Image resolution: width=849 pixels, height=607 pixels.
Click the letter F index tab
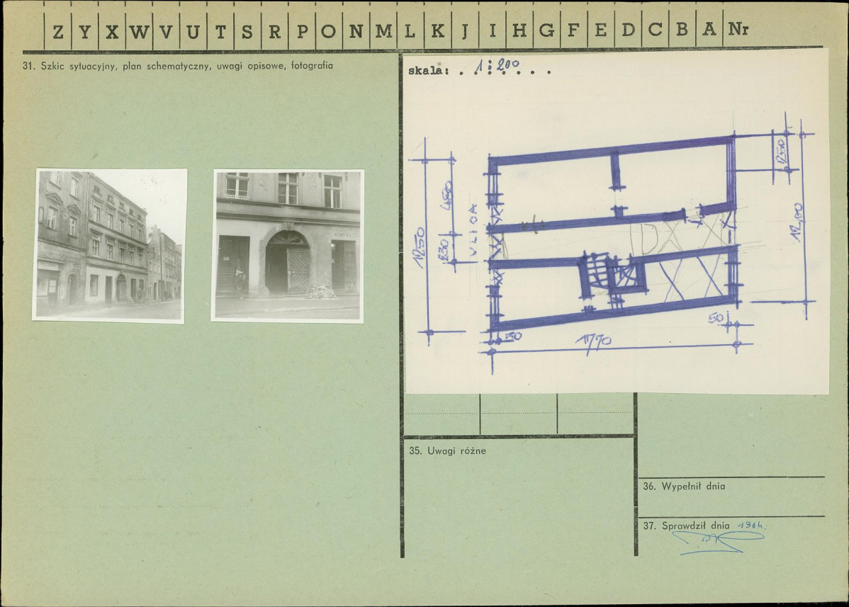tap(573, 30)
